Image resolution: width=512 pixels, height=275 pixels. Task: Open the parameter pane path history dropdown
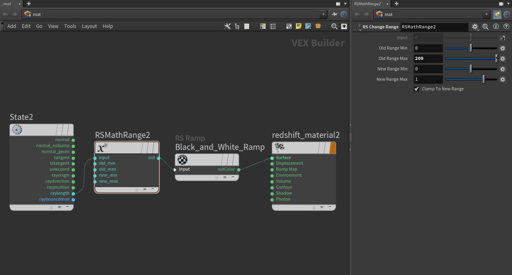[487, 14]
